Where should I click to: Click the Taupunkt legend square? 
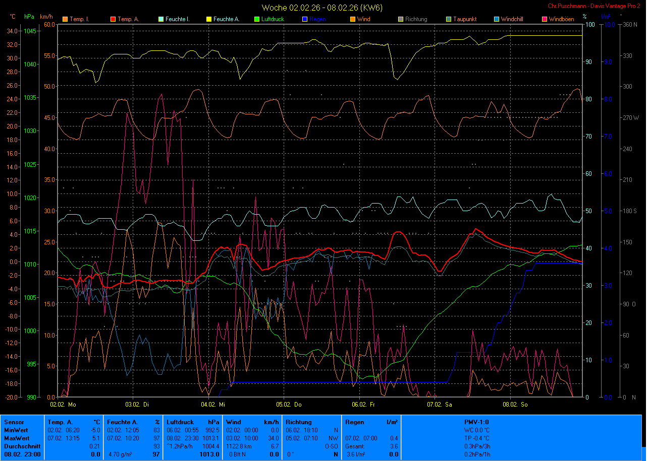tap(449, 20)
